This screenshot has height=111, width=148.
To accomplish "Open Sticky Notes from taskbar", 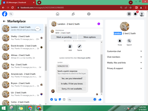I will [x=21, y=108].
